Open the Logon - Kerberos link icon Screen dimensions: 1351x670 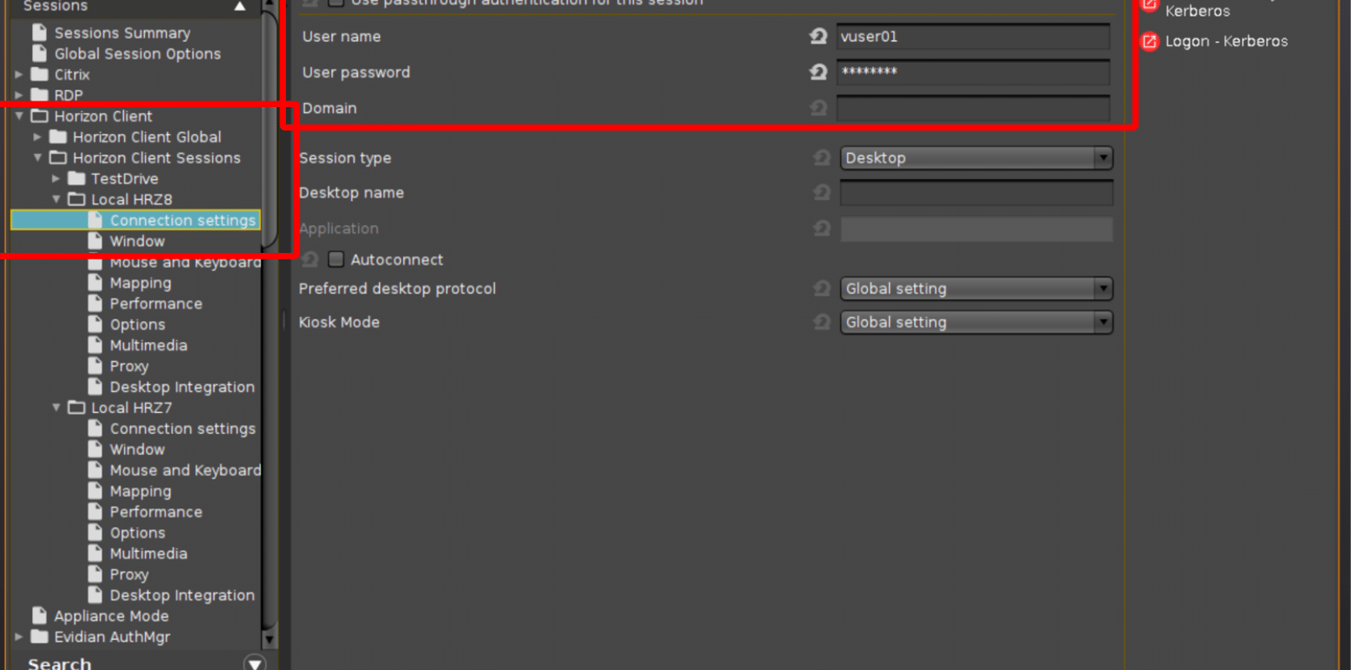[x=1150, y=41]
